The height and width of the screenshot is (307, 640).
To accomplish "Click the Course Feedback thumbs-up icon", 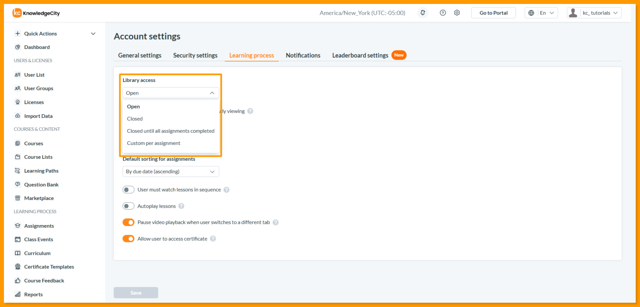I will tap(18, 281).
